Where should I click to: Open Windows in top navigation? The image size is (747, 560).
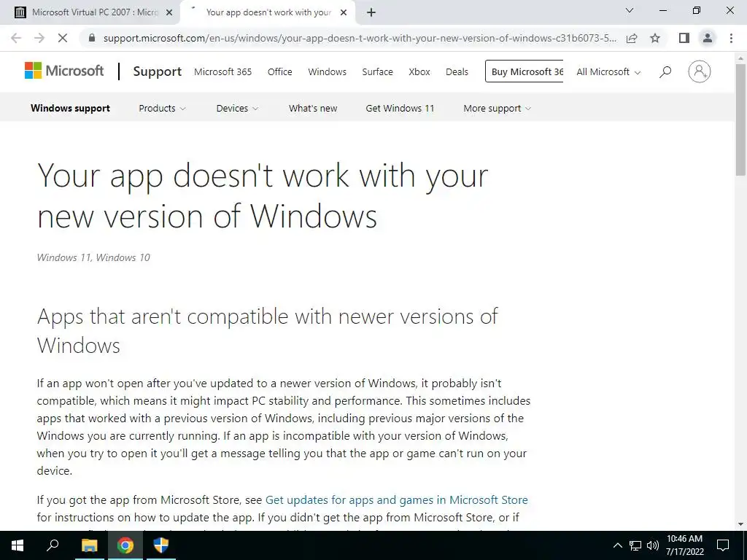point(327,72)
